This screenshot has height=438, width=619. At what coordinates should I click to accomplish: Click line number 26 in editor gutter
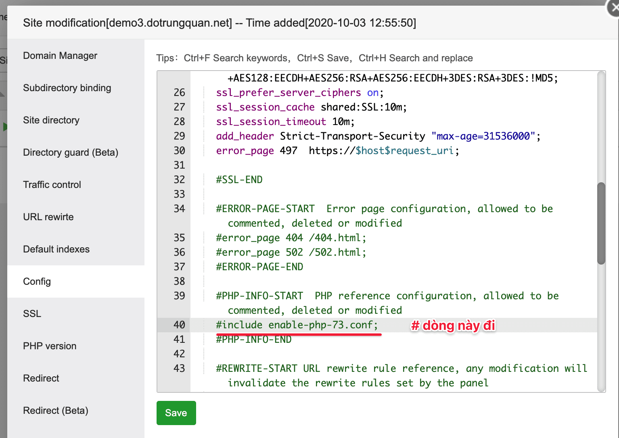tap(179, 93)
